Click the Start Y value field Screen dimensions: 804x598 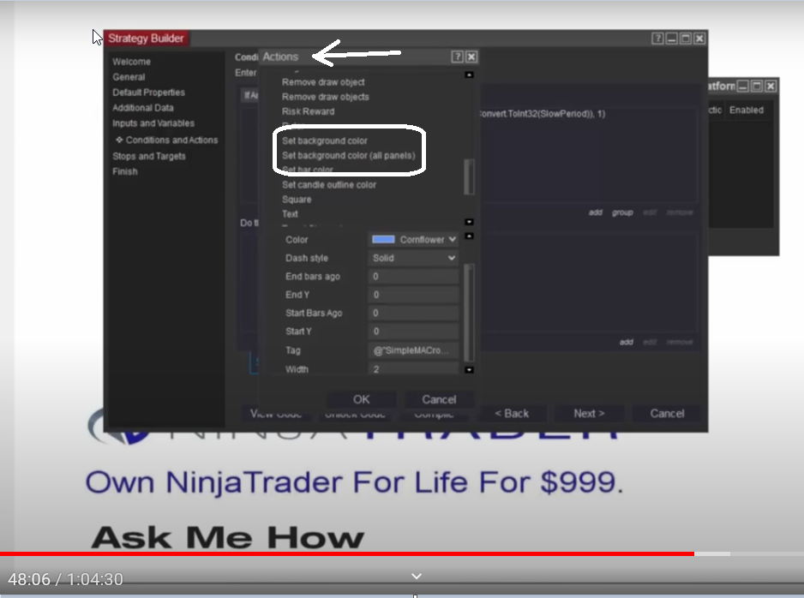[413, 332]
